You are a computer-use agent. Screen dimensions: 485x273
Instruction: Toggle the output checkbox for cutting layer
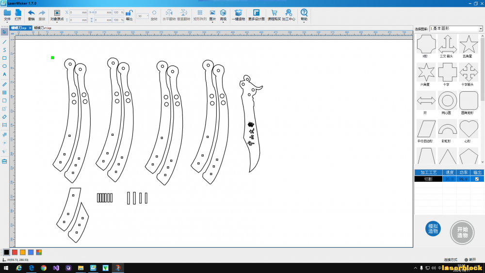tap(477, 179)
